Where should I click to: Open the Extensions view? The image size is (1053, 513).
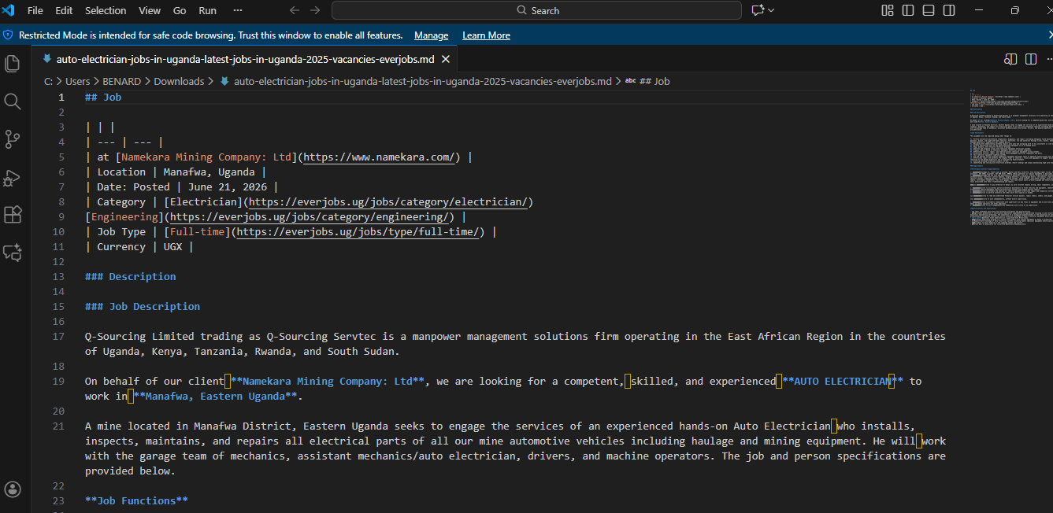(x=12, y=215)
